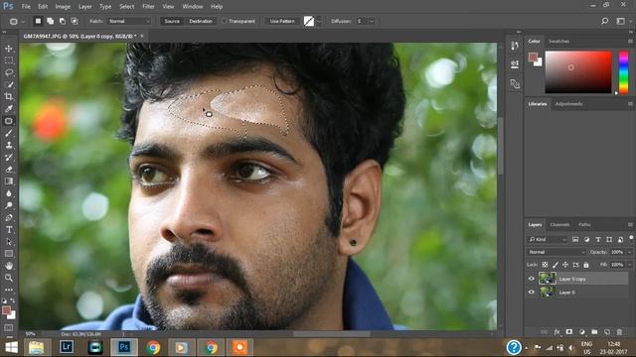Select the Crop tool

tap(9, 97)
